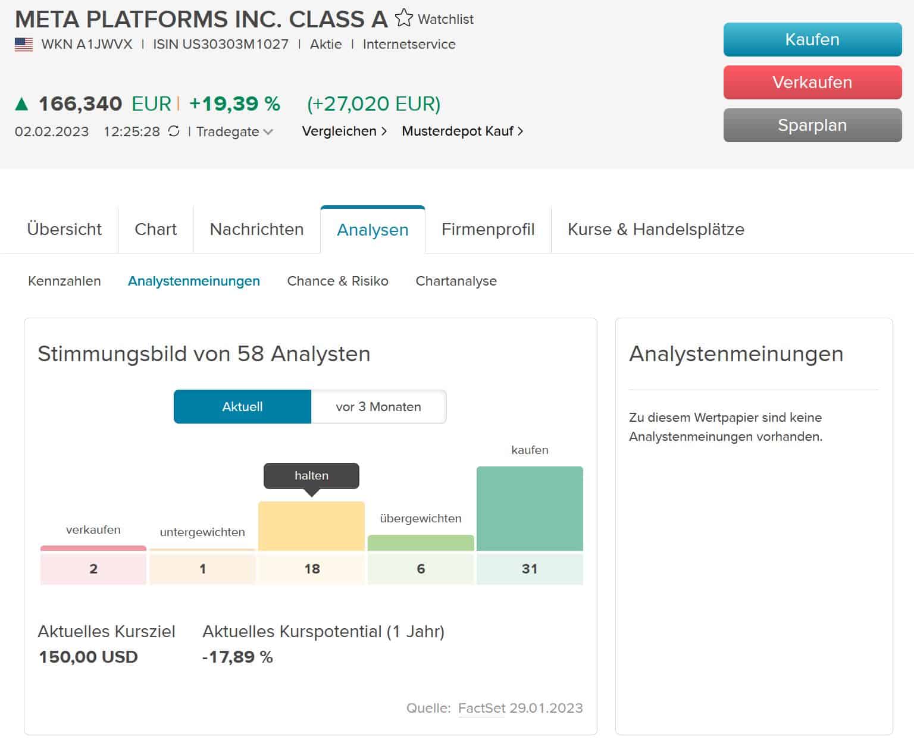Go to Kurse & Handelsplätze tab
Viewport: 914px width, 749px height.
[x=656, y=229]
